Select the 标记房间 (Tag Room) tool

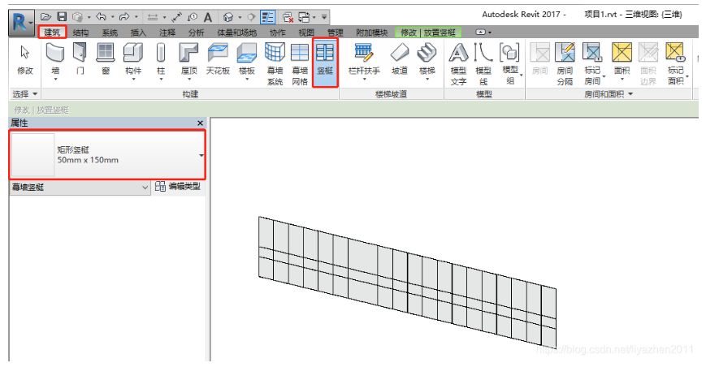592,63
